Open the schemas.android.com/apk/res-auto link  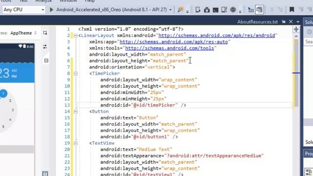(174, 42)
